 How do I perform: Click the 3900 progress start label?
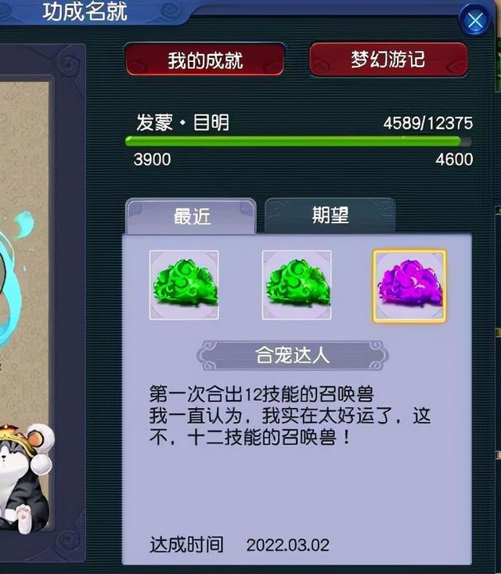tap(152, 160)
